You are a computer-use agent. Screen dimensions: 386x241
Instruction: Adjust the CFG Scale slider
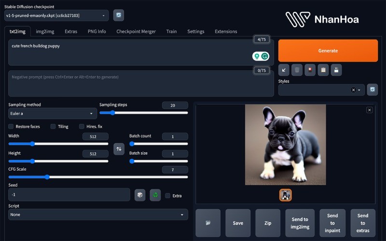(98, 177)
